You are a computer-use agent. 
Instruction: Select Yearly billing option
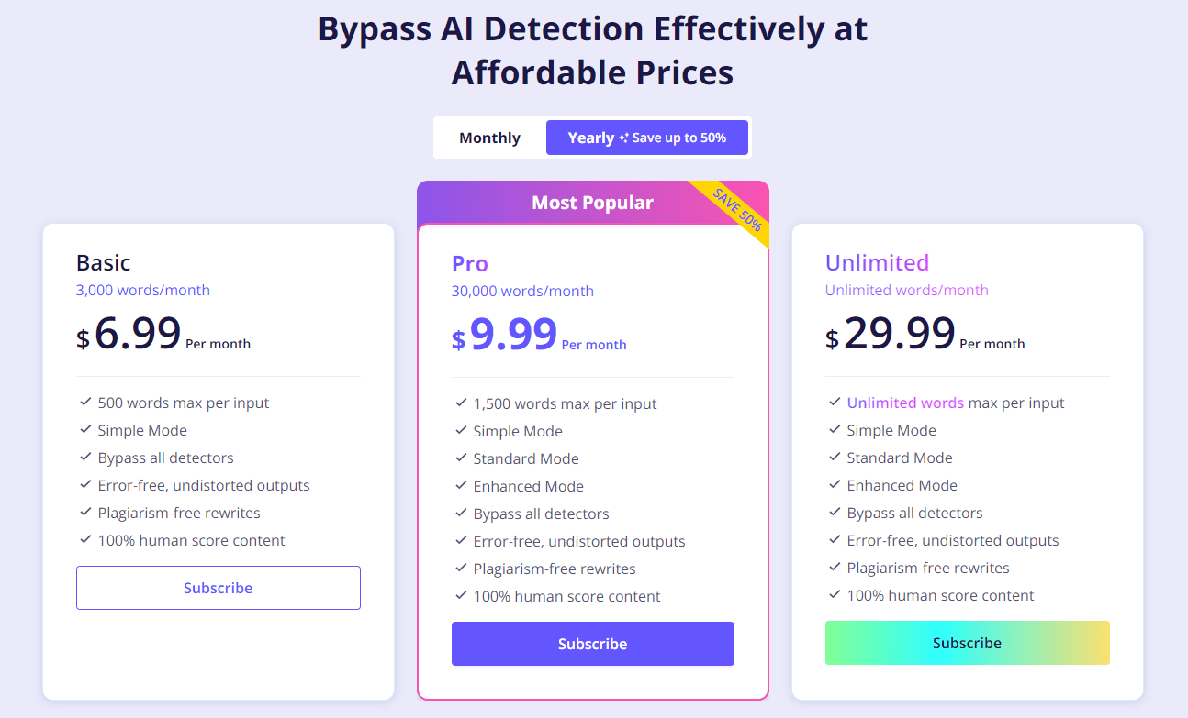tap(646, 138)
